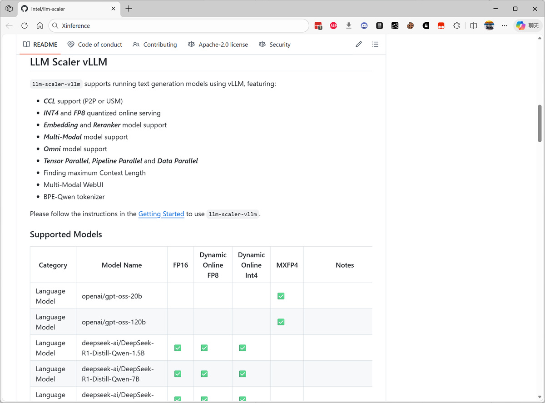Follow the Getting Started link

(x=161, y=214)
